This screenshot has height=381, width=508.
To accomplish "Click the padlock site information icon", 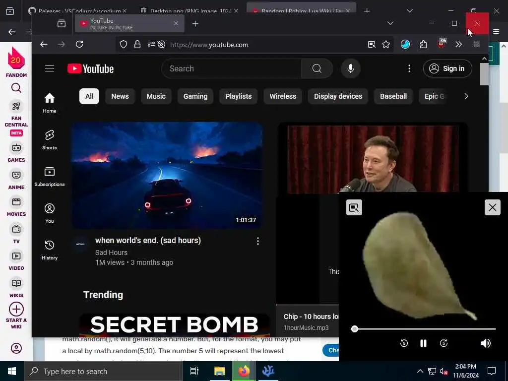I will pos(137,44).
